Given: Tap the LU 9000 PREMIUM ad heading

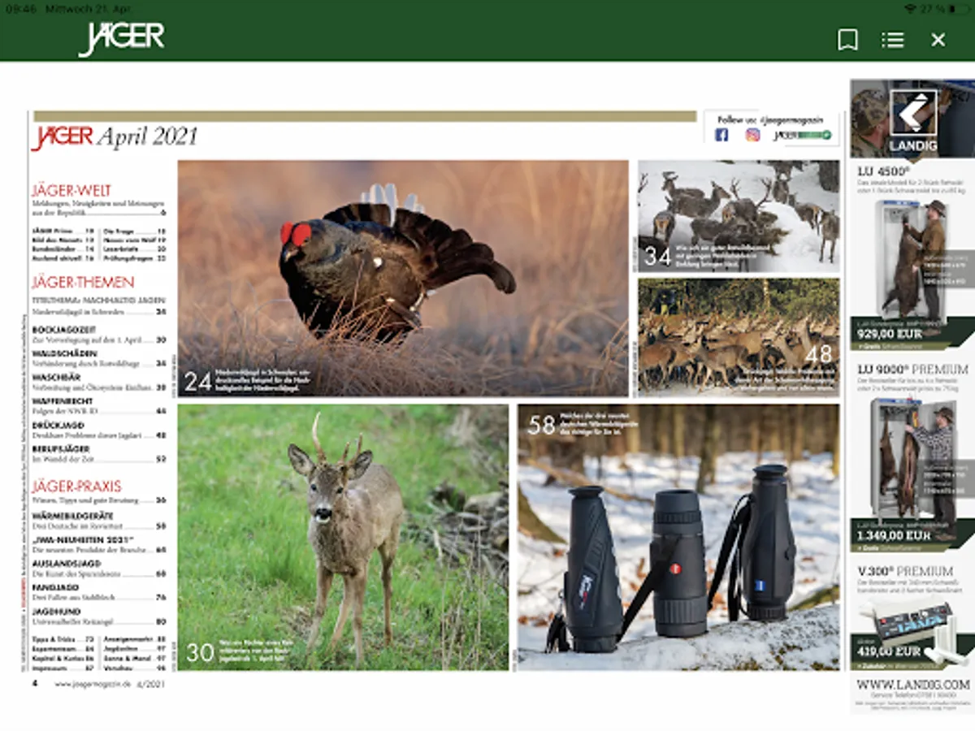Looking at the screenshot, I should pyautogui.click(x=913, y=369).
